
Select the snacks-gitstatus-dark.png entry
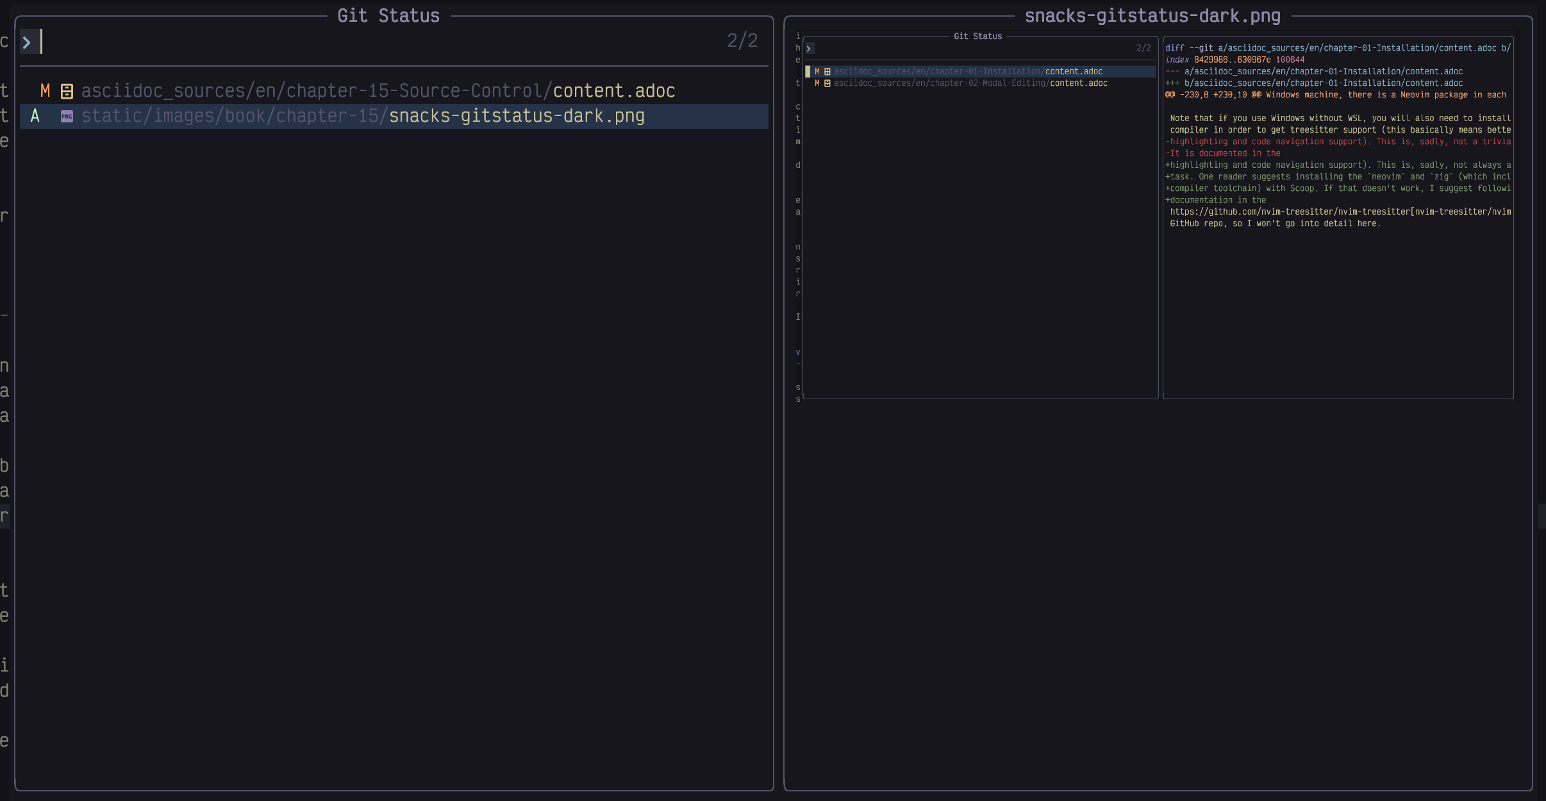(x=363, y=116)
